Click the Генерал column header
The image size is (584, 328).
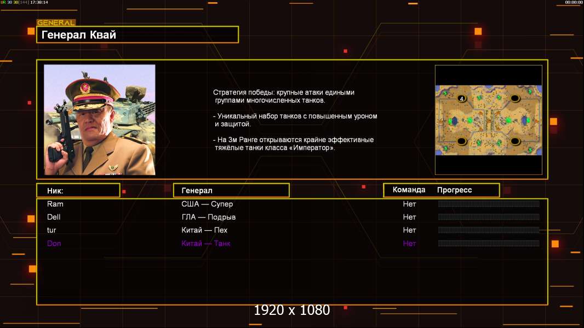[231, 190]
